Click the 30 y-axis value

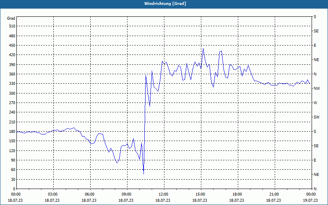[13, 180]
